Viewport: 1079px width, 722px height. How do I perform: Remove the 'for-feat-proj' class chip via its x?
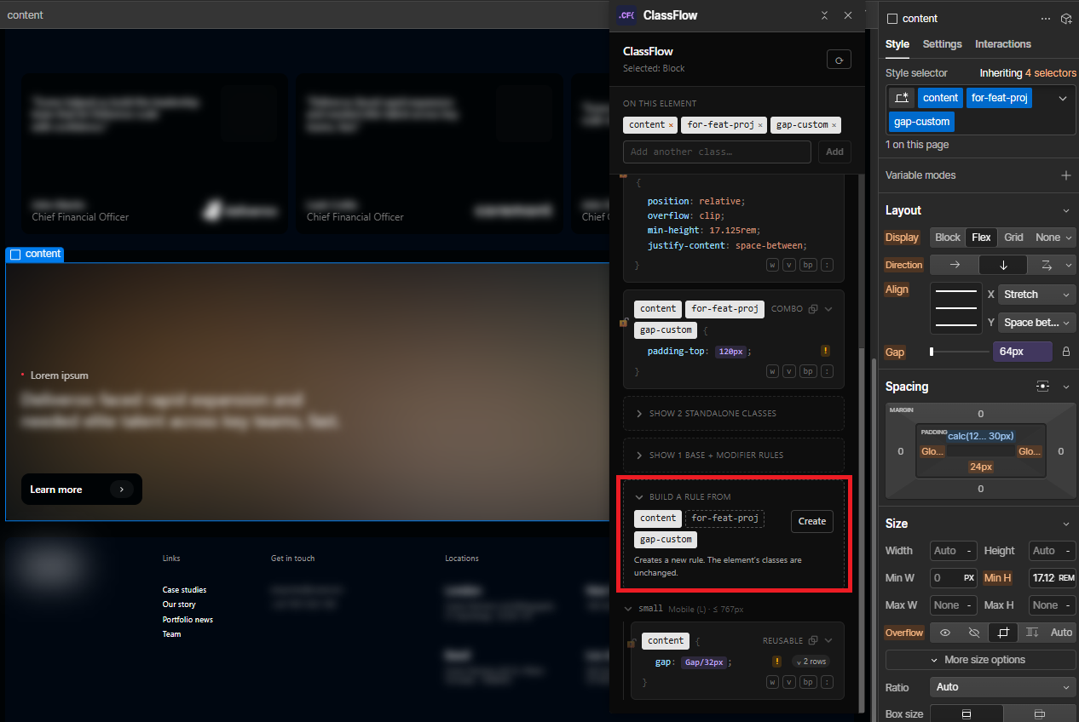(760, 125)
